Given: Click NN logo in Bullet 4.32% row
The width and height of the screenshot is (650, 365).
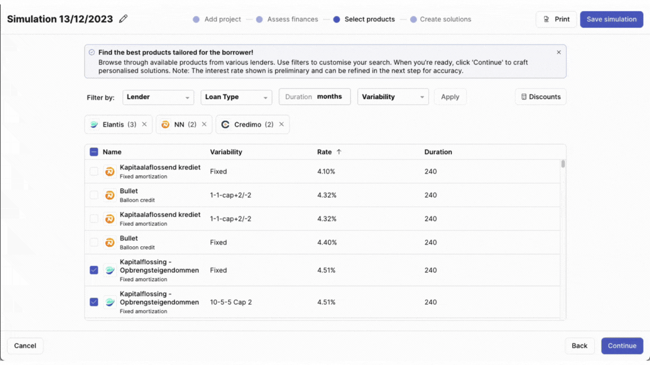Looking at the screenshot, I should tap(109, 195).
